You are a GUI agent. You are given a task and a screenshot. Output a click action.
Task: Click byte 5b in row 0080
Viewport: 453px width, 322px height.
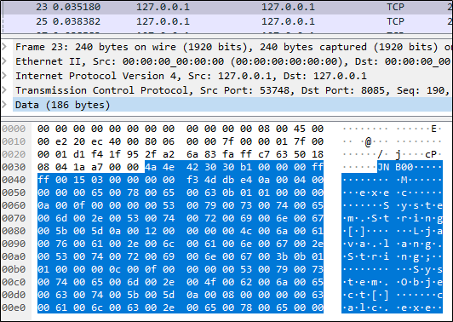(x=61, y=231)
